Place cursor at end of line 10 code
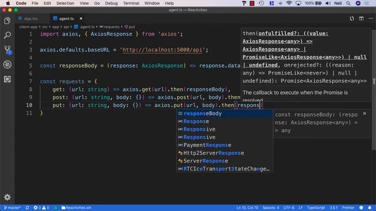The height and width of the screenshot is (211, 376). pos(263,105)
